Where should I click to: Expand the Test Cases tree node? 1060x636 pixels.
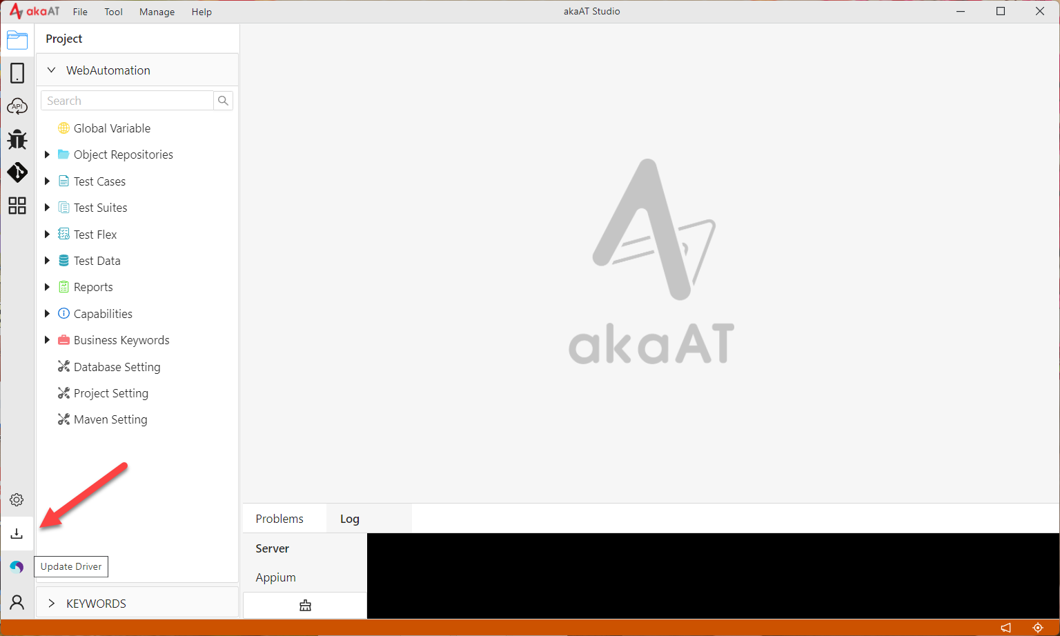[x=47, y=181]
